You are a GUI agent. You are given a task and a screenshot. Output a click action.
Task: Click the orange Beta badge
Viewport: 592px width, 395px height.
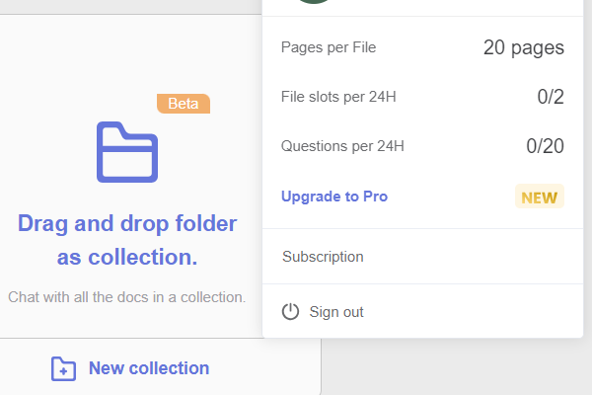point(184,104)
